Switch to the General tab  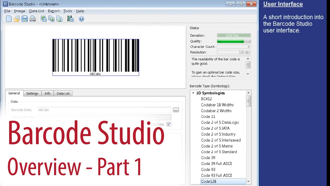14,93
